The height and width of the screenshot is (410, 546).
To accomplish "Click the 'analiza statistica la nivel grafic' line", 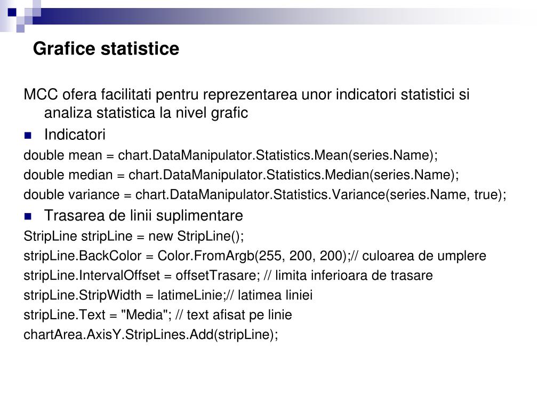I will pyautogui.click(x=146, y=113).
